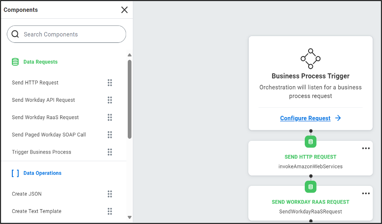Click drag handle beside Create JSON

click(110, 194)
